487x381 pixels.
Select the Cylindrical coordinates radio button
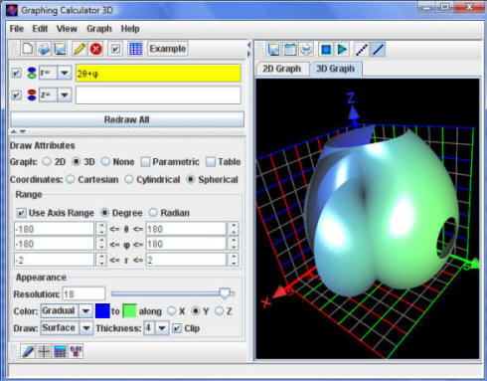click(x=129, y=179)
